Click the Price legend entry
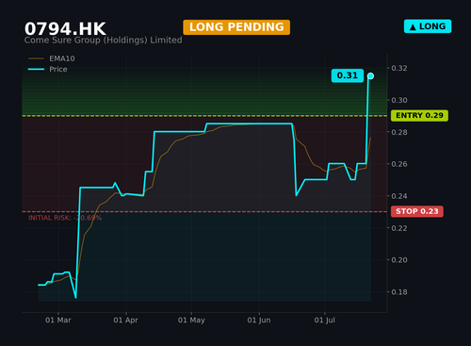Viewport: 471px width, 346px height. (48, 69)
